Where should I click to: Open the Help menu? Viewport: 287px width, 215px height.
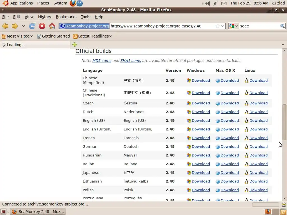point(99,17)
